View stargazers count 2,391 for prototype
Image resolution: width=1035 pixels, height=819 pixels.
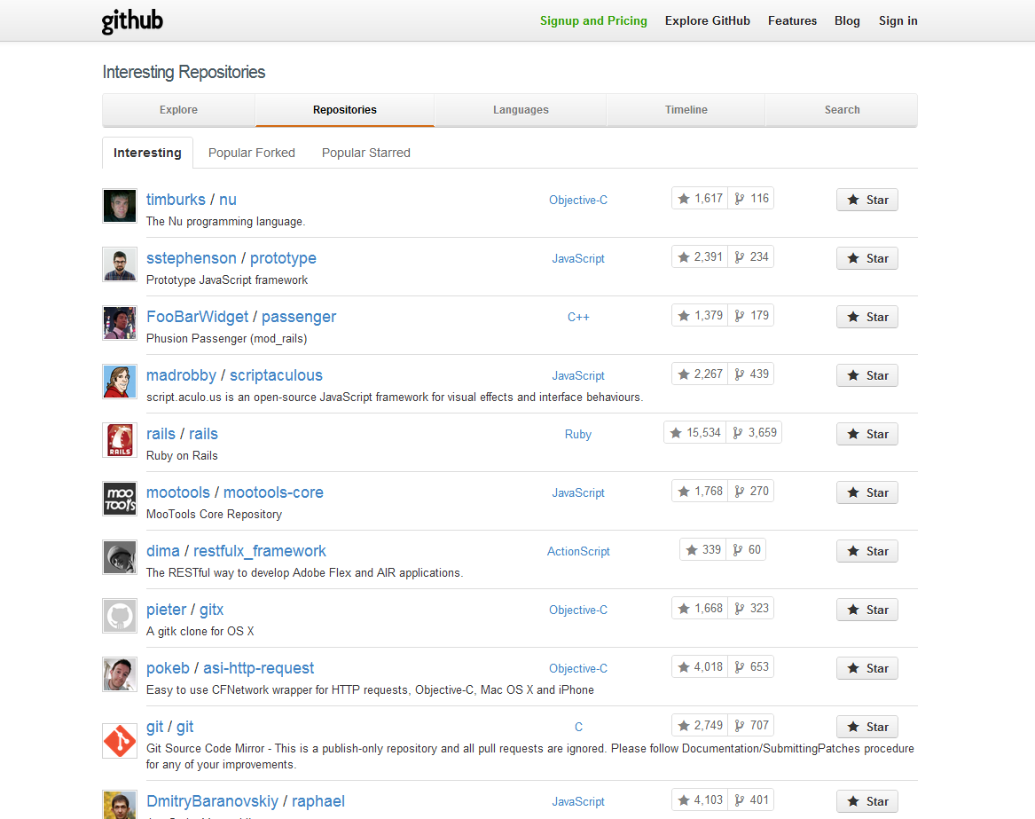coord(700,257)
